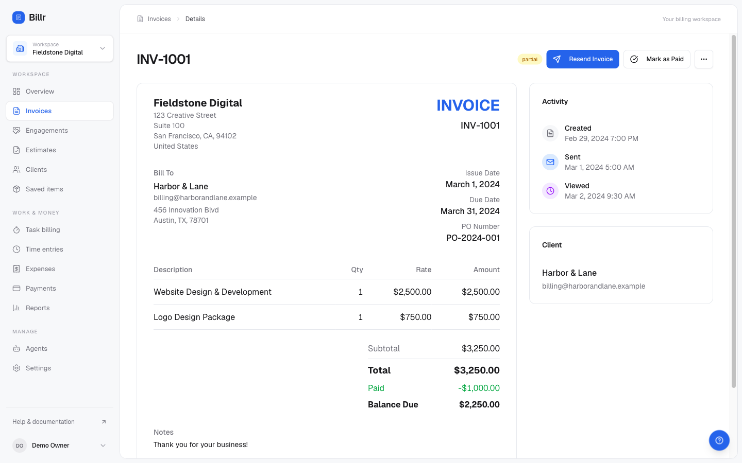The image size is (742, 463).
Task: Click the March 31, 2024 due date
Action: point(470,211)
